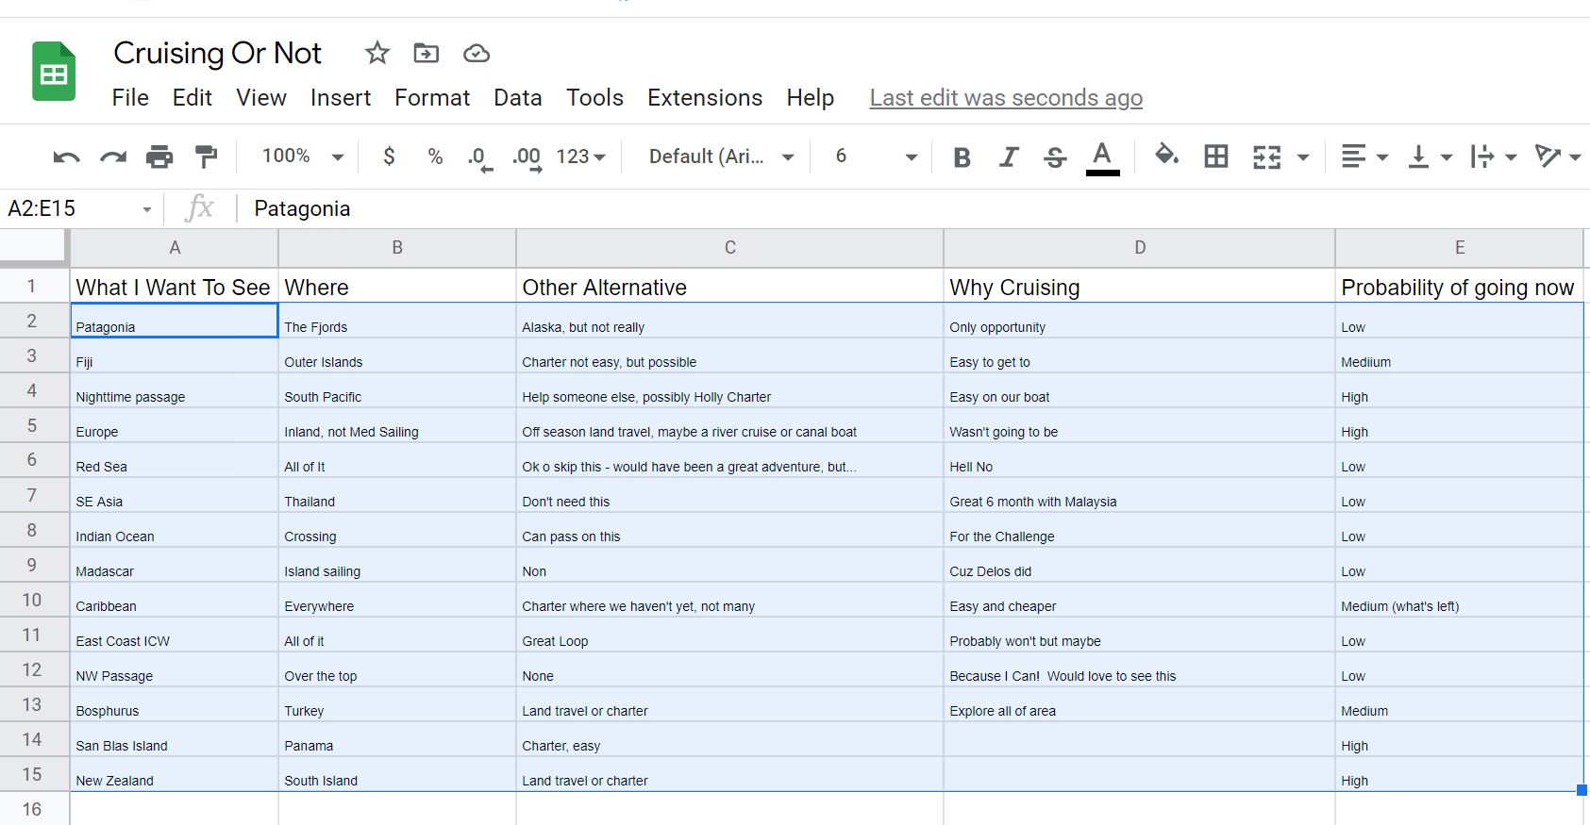Click the merge cells icon
The width and height of the screenshot is (1590, 825).
coord(1266,157)
